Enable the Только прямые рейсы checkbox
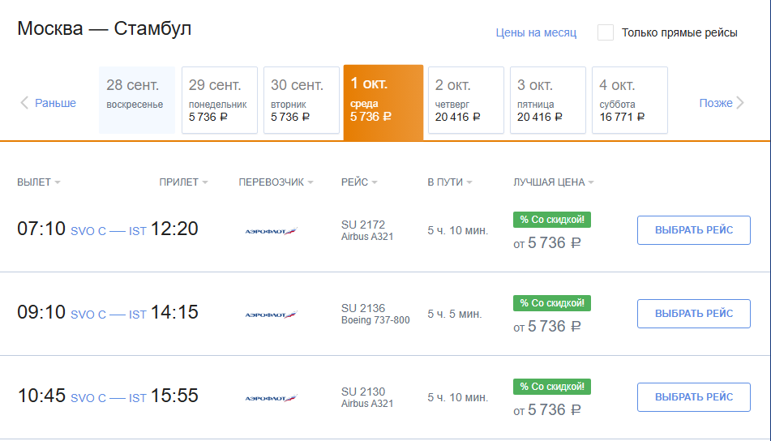 (606, 32)
